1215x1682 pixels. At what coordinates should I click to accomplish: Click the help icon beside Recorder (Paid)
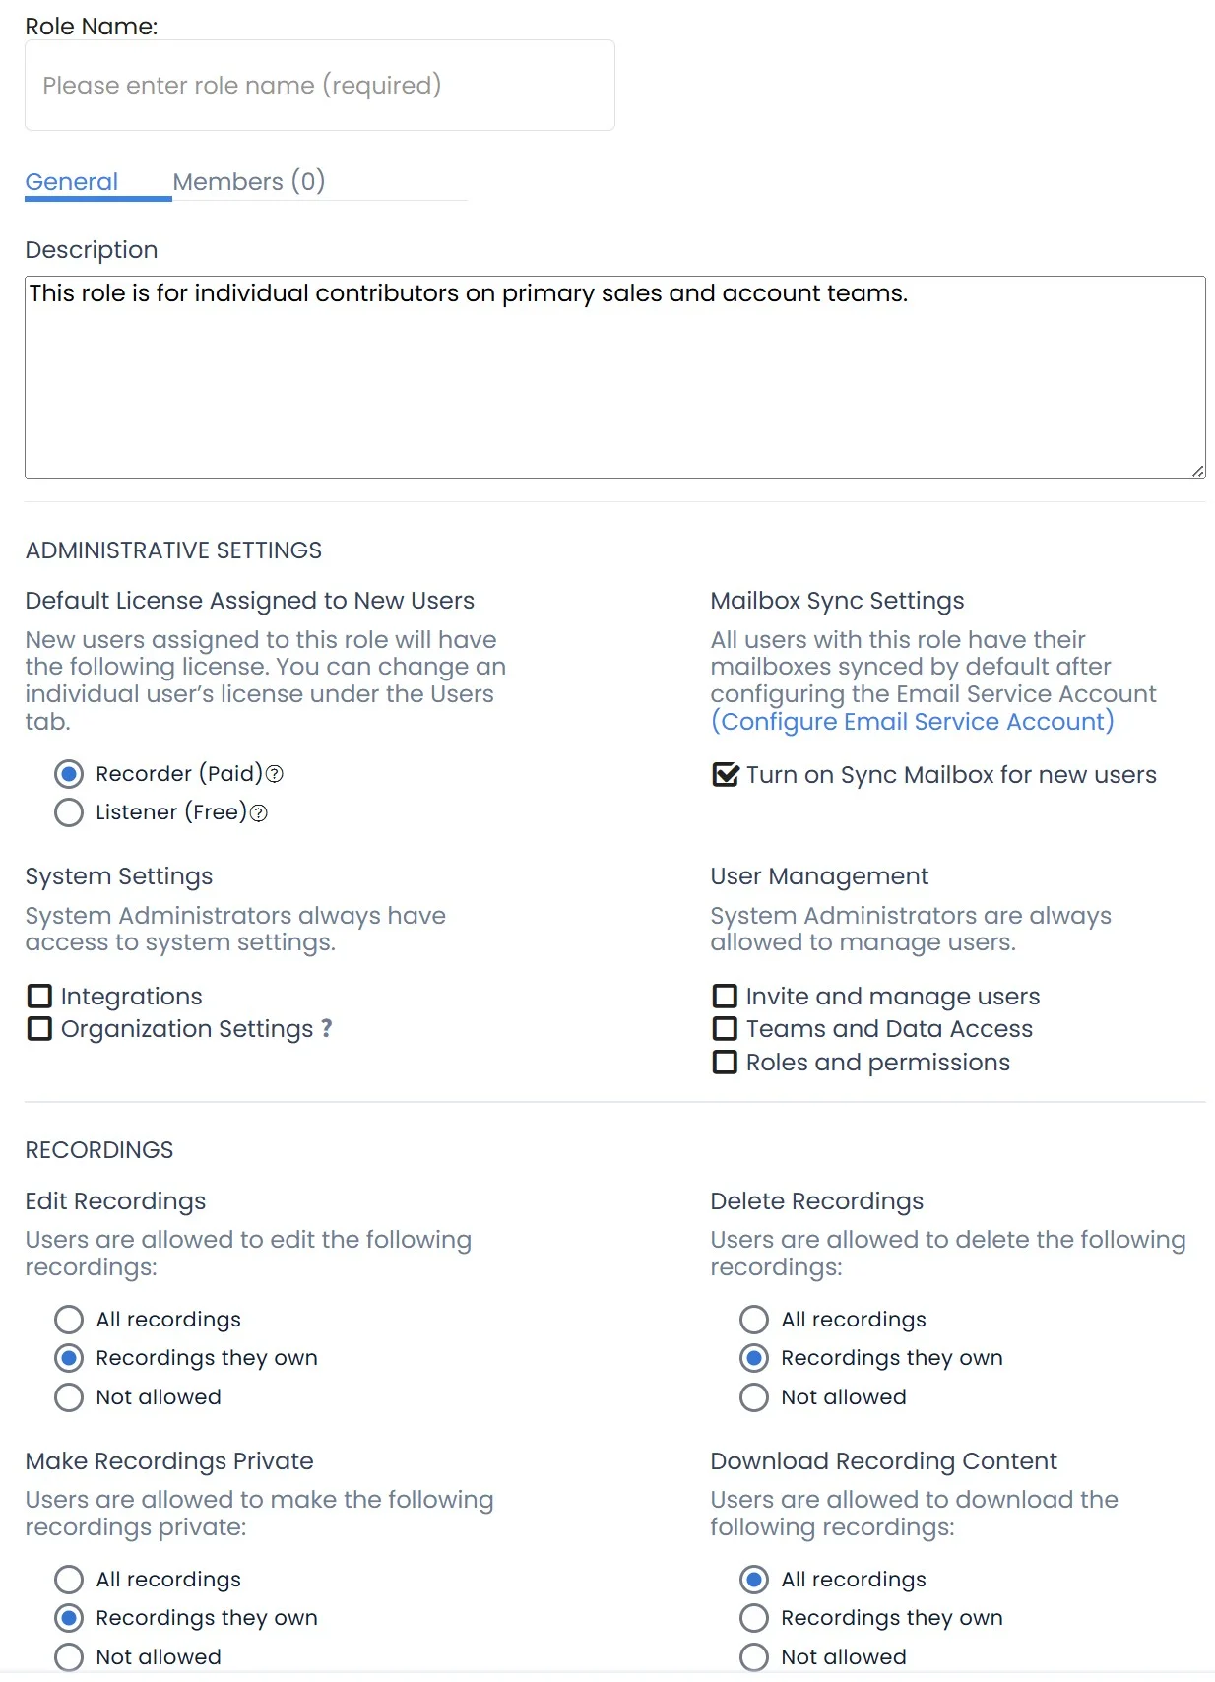point(275,774)
